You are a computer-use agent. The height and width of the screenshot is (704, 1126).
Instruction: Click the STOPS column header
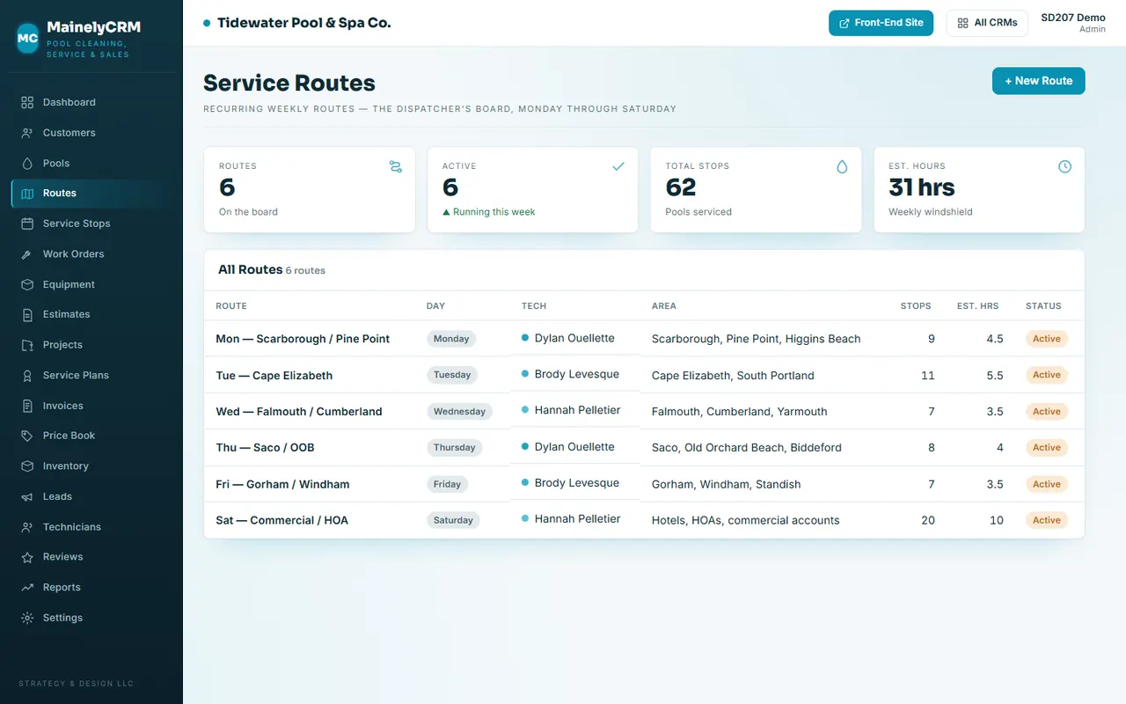[916, 306]
